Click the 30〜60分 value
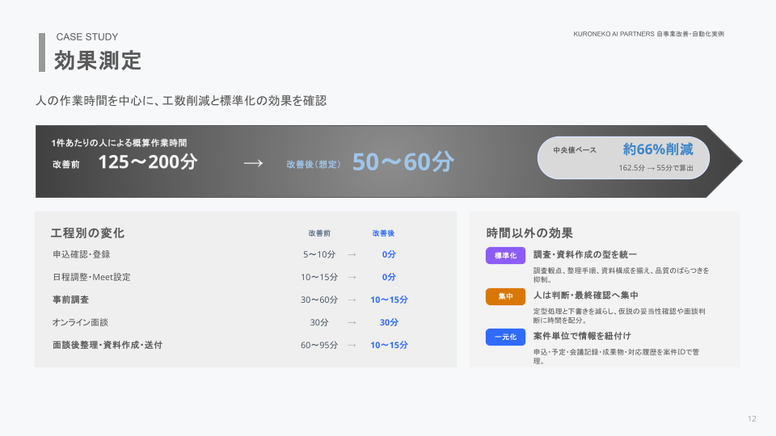 pos(319,300)
